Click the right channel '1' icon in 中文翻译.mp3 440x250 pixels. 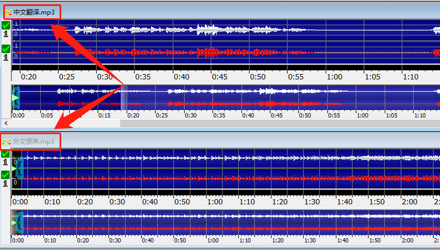[x=6, y=57]
